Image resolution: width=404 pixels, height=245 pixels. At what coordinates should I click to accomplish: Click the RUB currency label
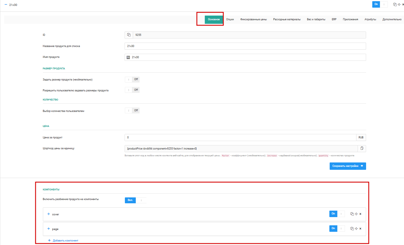pos(361,137)
